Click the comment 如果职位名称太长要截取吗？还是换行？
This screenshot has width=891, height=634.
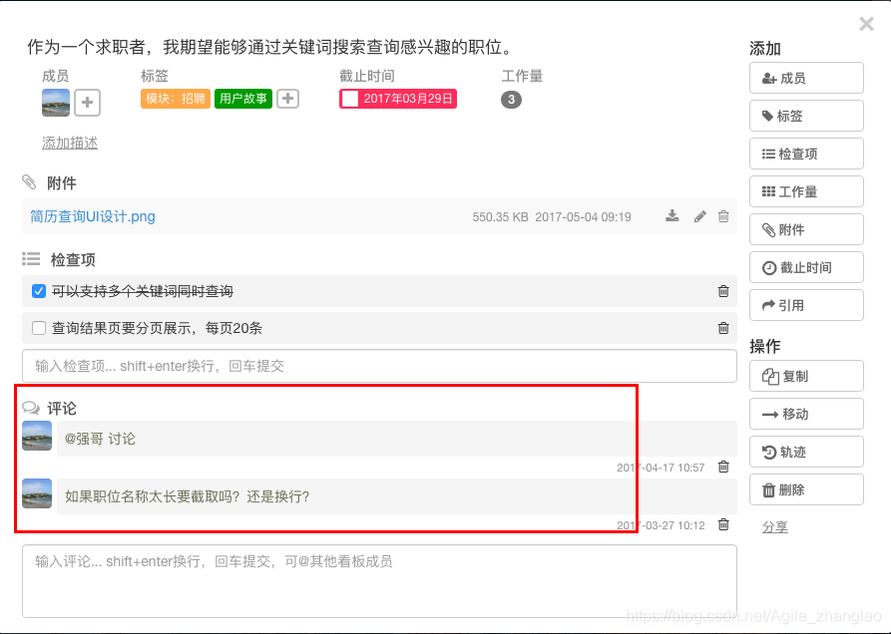point(187,496)
